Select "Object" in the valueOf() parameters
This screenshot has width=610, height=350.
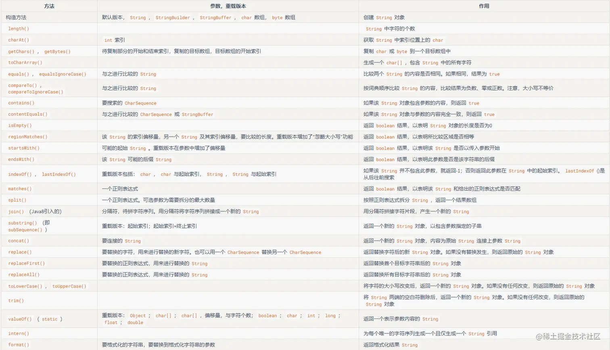tap(138, 315)
